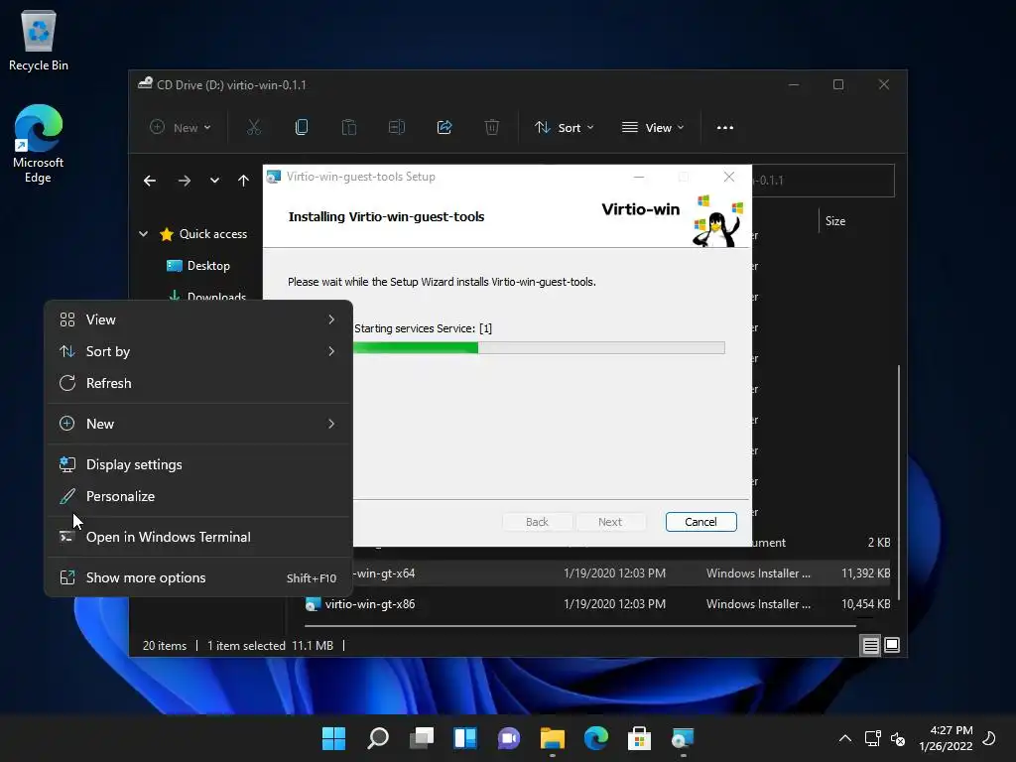
Task: Click the 2 KB size cell
Action: pos(879,543)
